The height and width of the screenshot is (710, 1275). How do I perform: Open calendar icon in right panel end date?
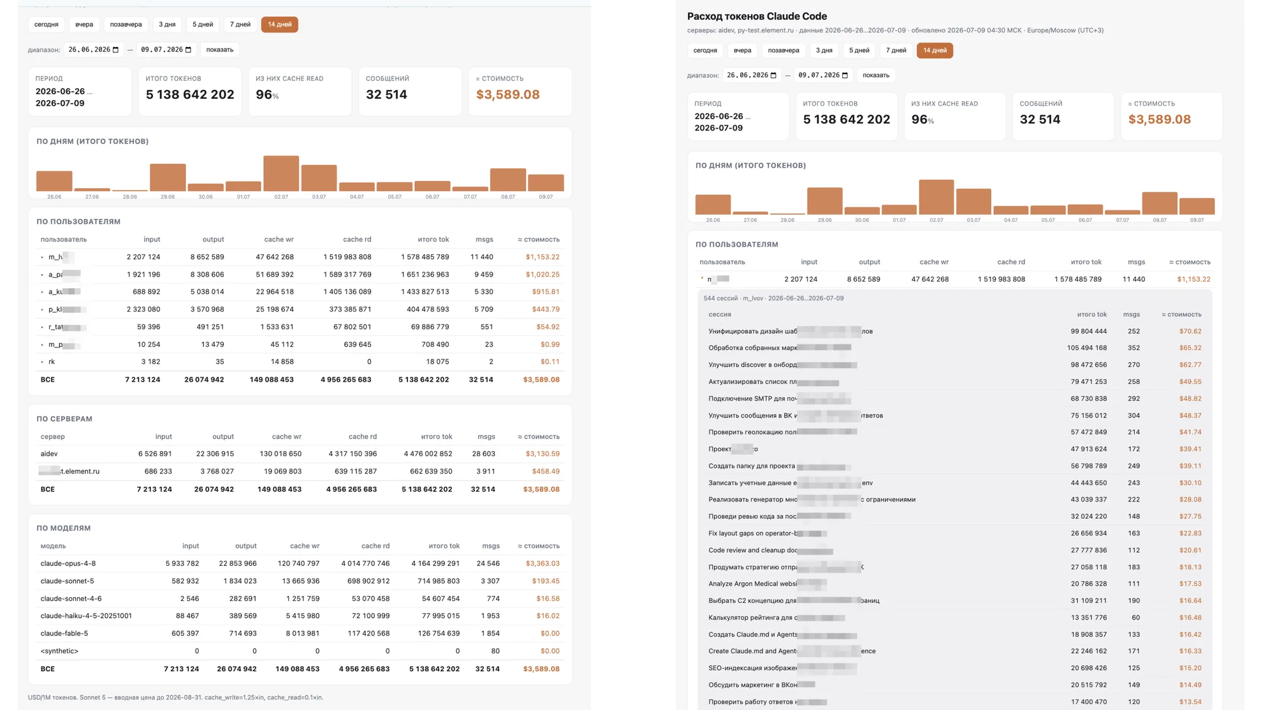pyautogui.click(x=845, y=75)
